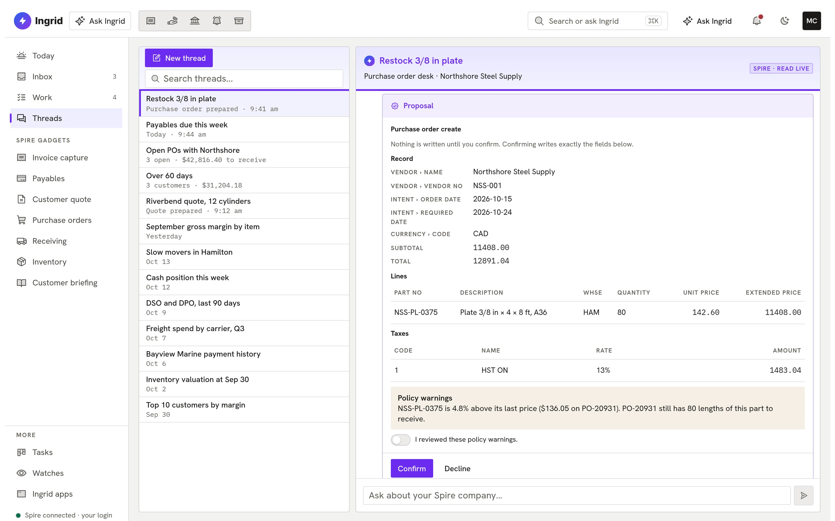Viewport: 835px width, 521px height.
Task: Open invoice capture toolbar icon
Action: [x=151, y=21]
